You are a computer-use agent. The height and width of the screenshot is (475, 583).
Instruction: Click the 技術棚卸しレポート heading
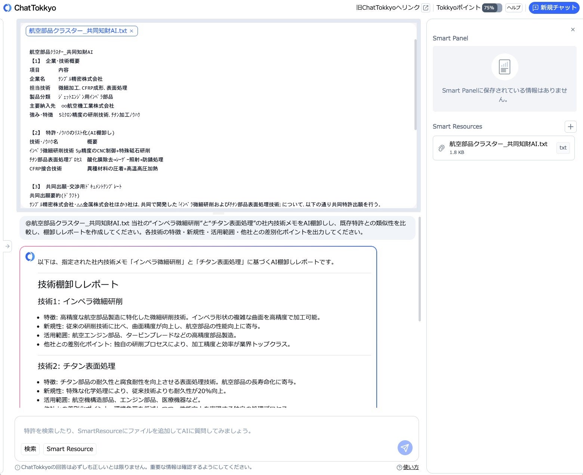(x=78, y=284)
